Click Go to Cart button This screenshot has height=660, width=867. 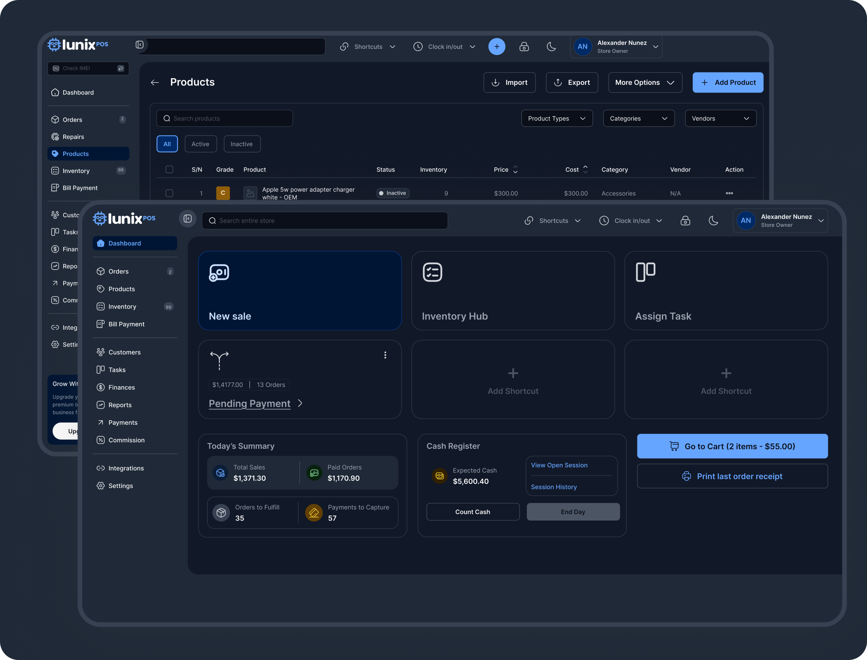732,446
